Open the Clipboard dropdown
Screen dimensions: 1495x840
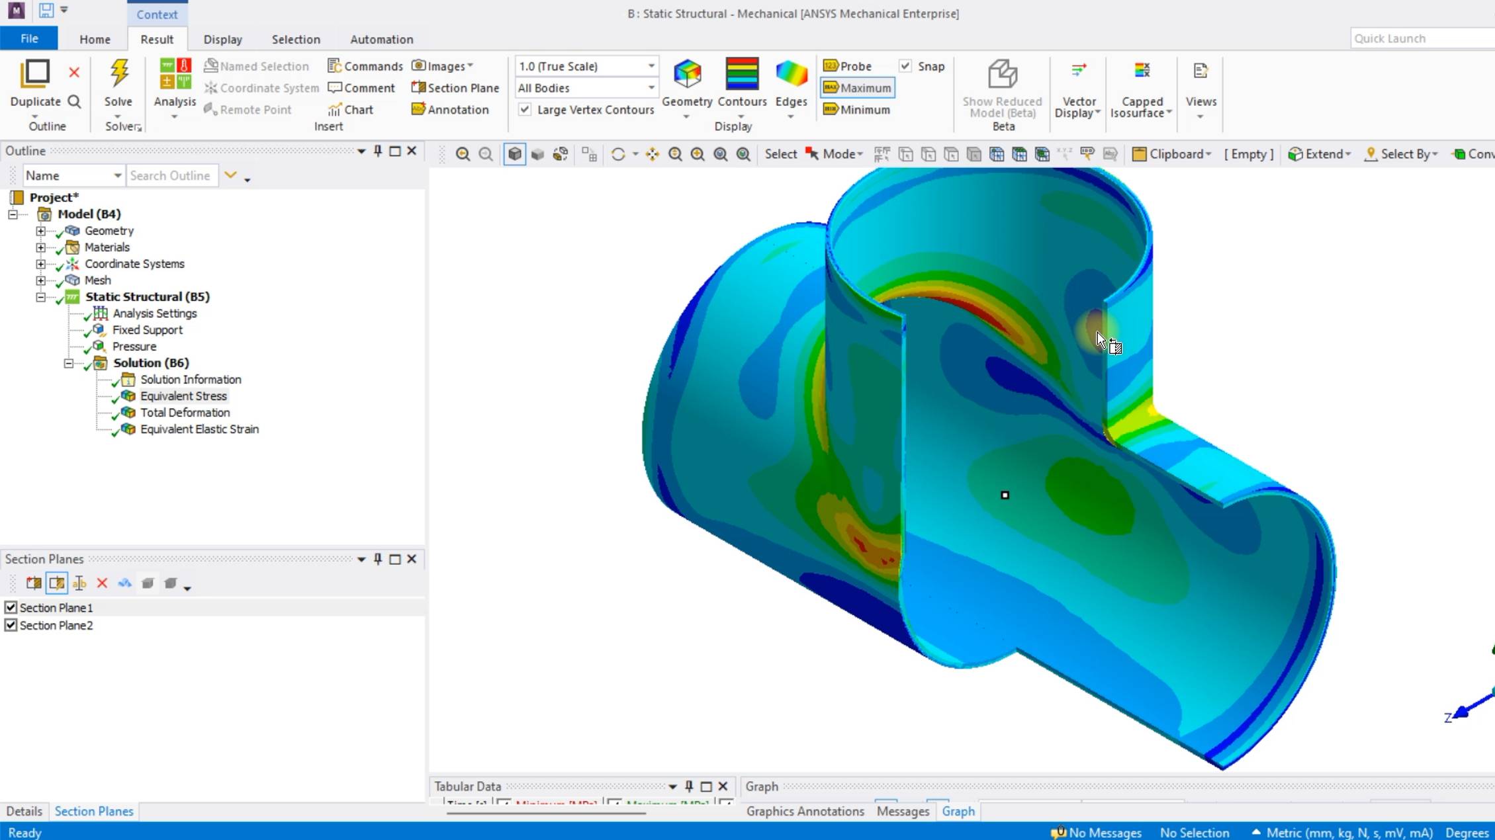point(1171,154)
